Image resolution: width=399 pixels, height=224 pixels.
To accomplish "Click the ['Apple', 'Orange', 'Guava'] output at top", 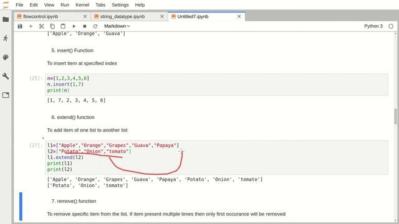I will point(86,34).
